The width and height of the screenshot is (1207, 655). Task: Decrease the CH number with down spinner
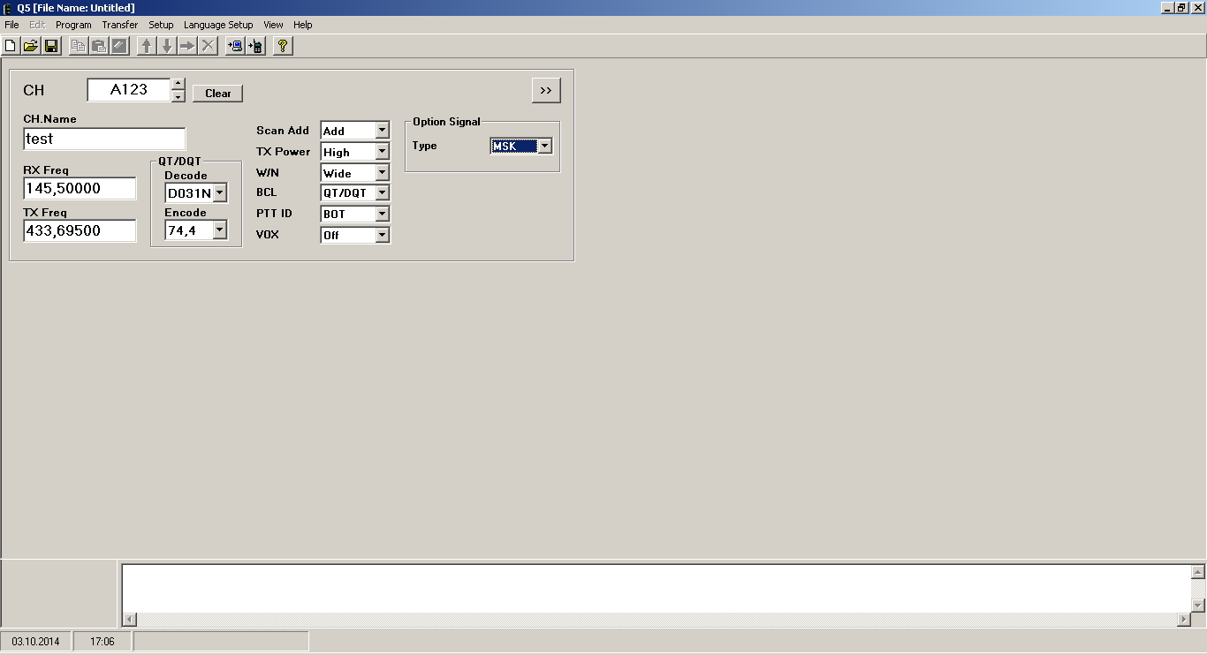point(178,96)
